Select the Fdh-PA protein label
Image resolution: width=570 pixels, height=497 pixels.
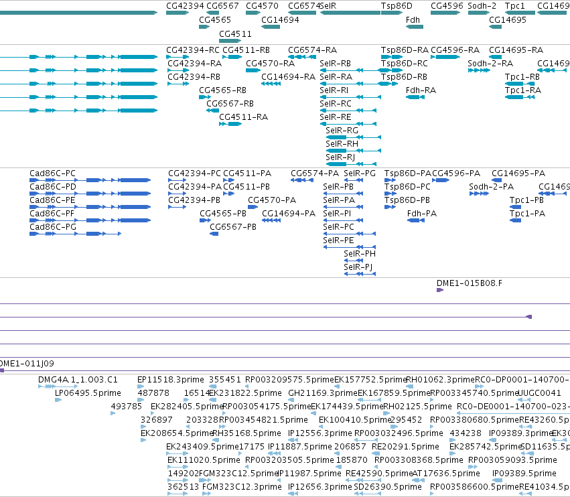point(422,214)
